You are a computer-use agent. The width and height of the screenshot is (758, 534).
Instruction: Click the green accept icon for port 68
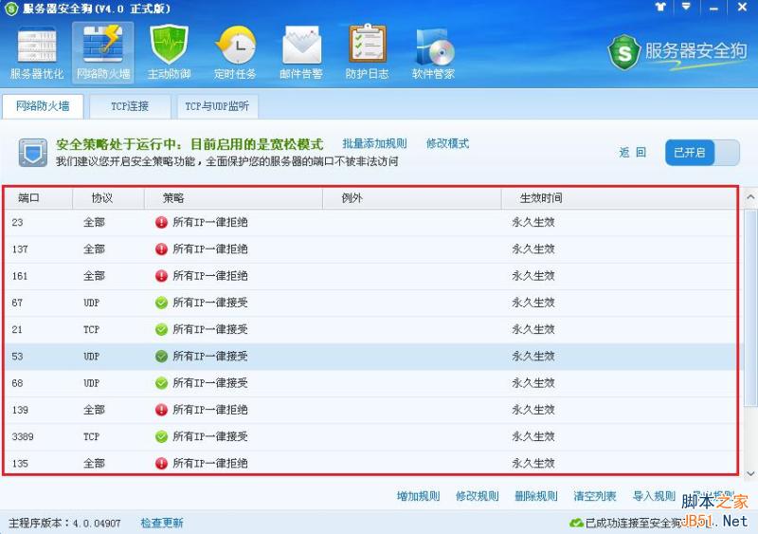(x=161, y=383)
